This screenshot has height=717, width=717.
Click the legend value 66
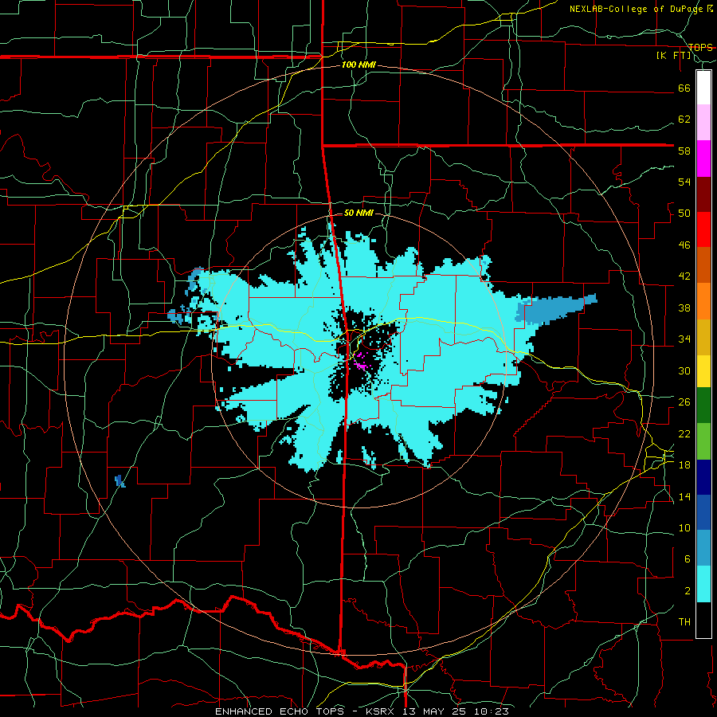(x=684, y=88)
